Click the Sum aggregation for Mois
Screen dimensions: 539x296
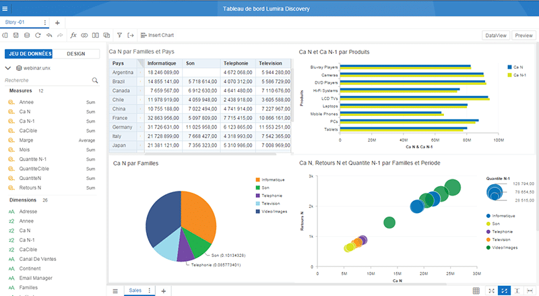click(91, 150)
